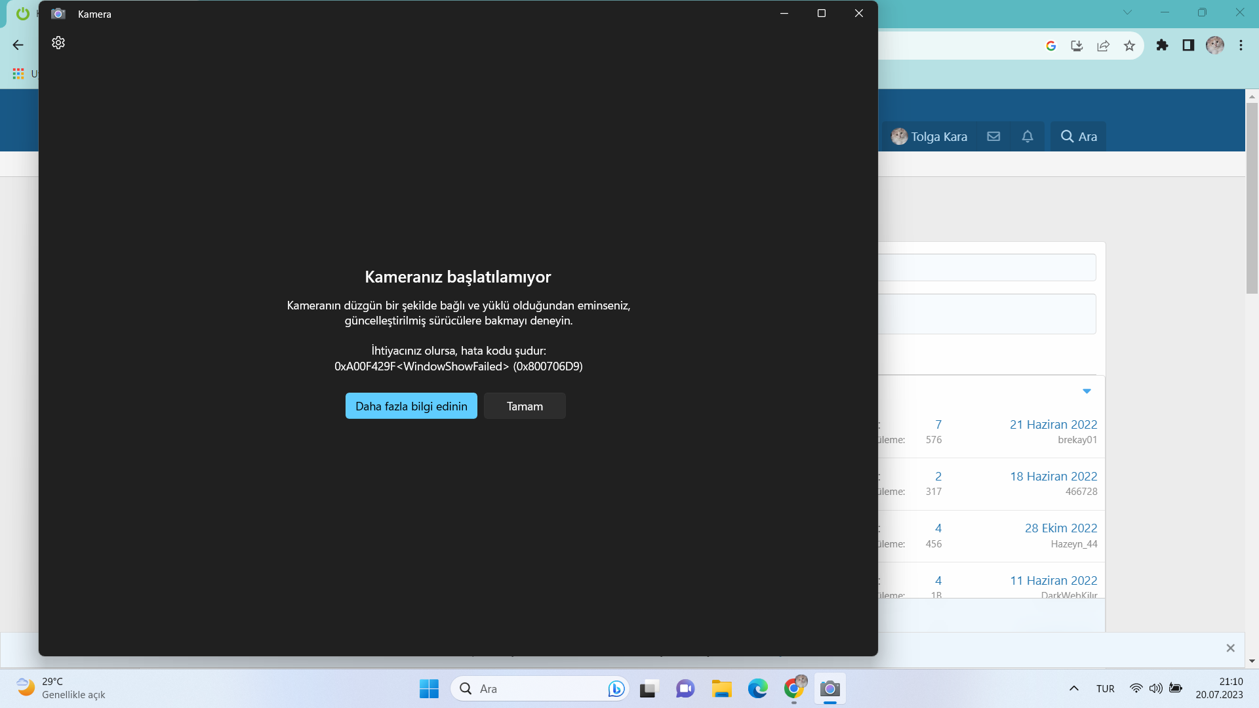The image size is (1259, 708).
Task: Open Wi-Fi network tray icon
Action: [x=1136, y=688]
